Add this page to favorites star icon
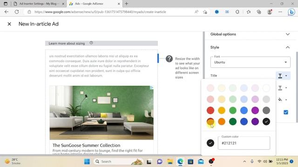The width and height of the screenshot is (298, 167). point(205,12)
